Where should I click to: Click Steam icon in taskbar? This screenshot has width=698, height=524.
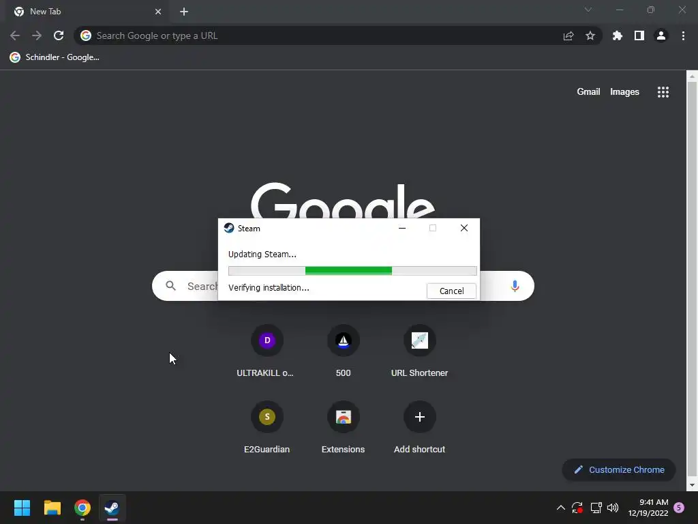coord(112,508)
